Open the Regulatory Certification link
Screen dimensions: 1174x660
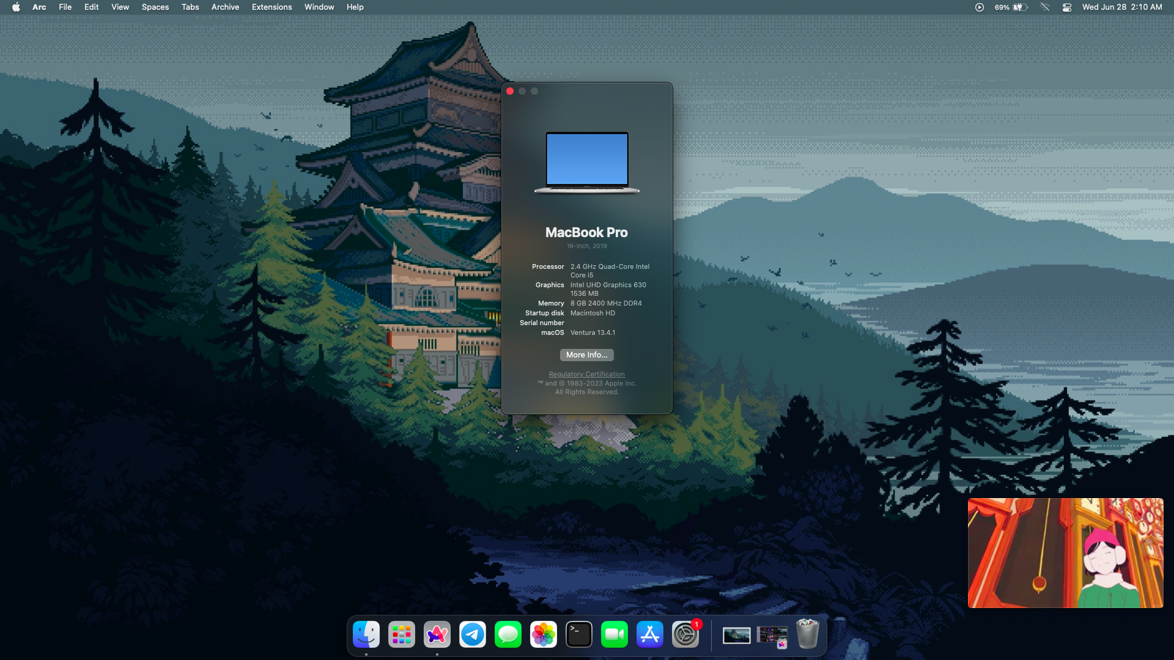tap(587, 375)
